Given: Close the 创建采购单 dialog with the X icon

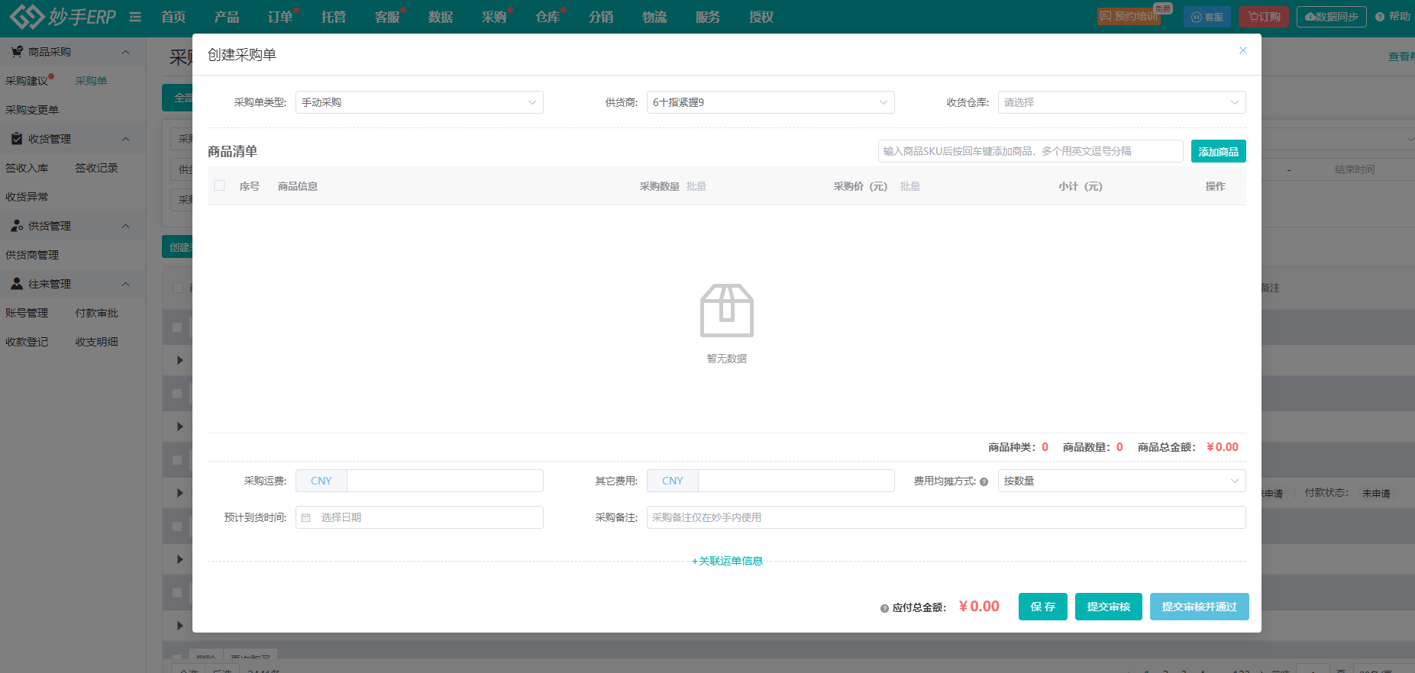Looking at the screenshot, I should (x=1243, y=50).
